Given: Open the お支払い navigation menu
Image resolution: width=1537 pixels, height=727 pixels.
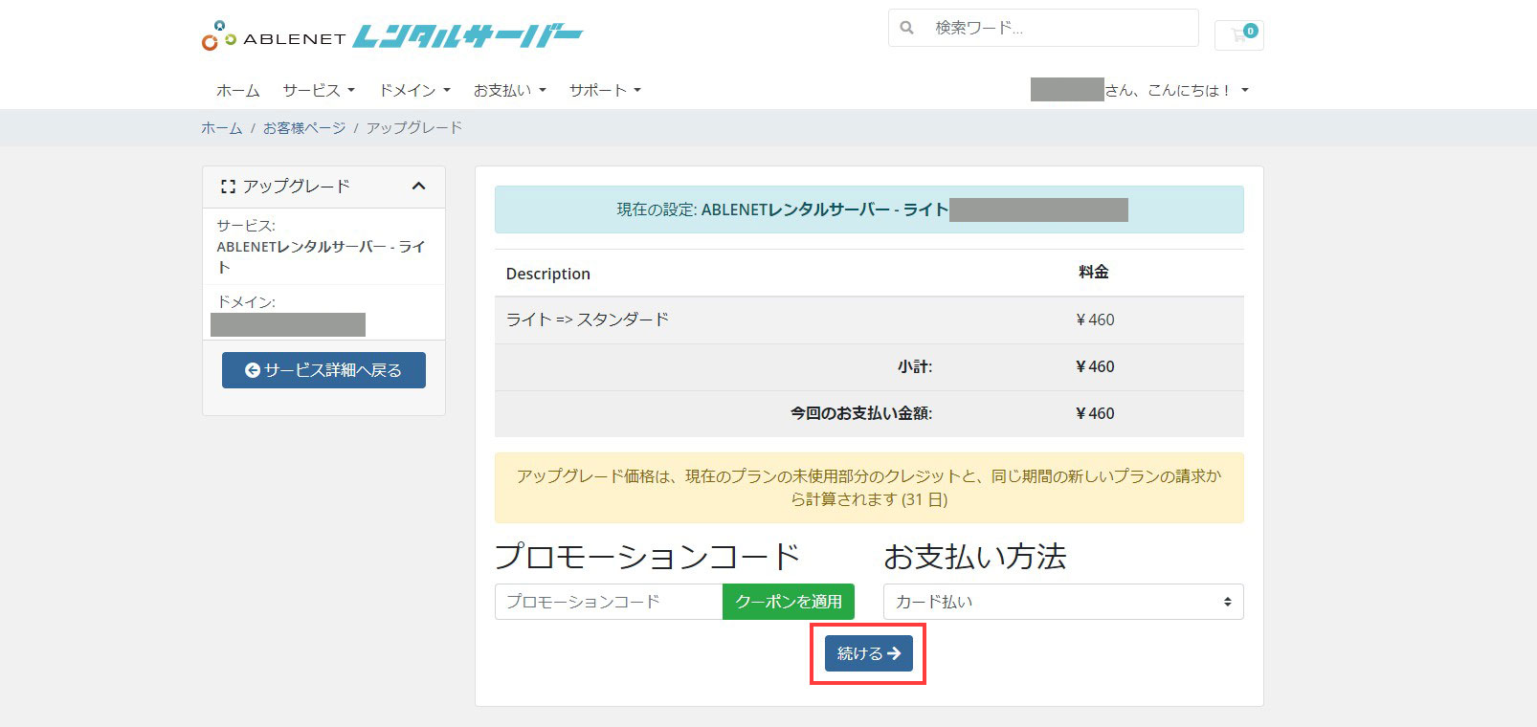Looking at the screenshot, I should tap(509, 90).
